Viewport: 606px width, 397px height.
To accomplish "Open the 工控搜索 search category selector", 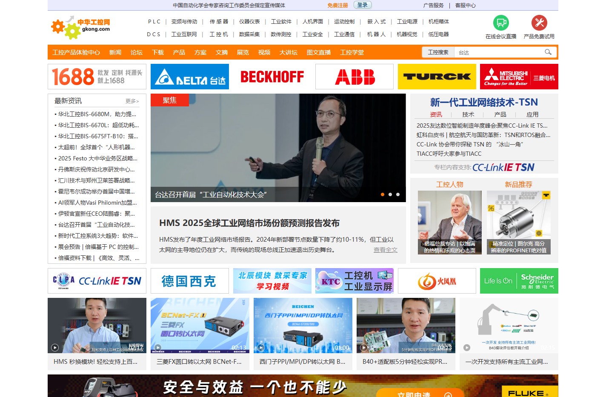I will [438, 52].
